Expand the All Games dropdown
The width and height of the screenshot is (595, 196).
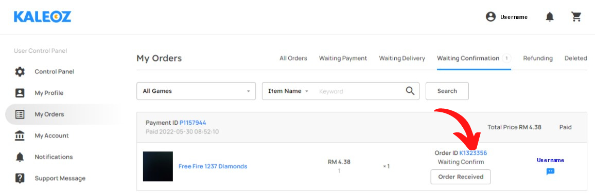196,91
